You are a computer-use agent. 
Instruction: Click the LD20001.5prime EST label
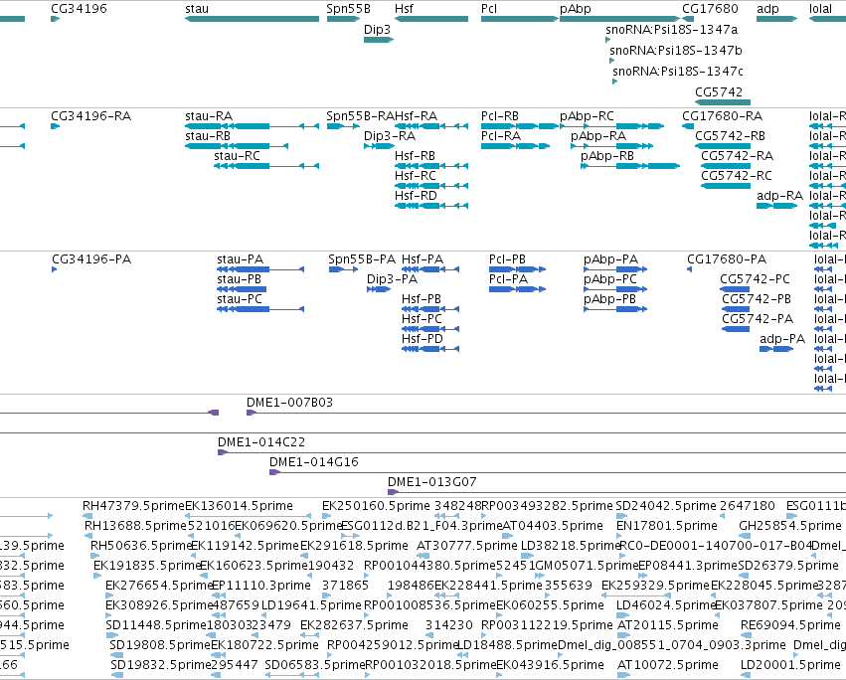click(790, 664)
